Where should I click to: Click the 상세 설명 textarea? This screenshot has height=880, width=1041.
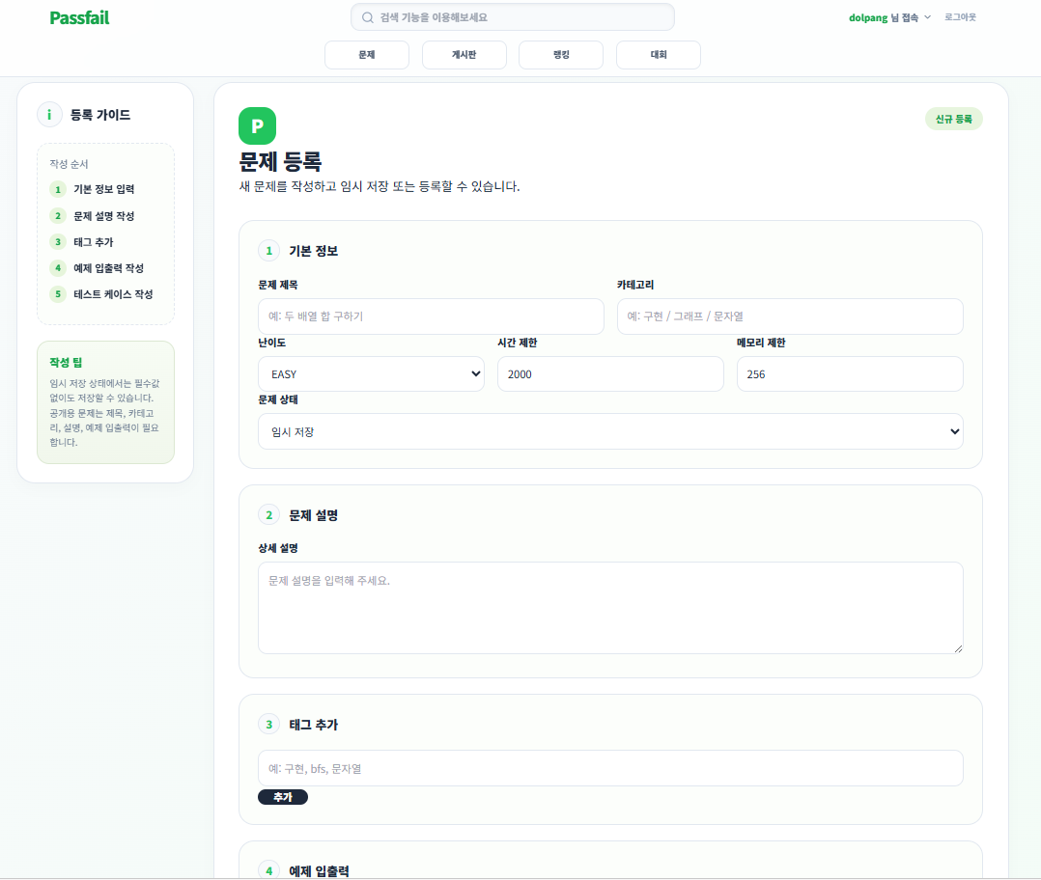610,608
